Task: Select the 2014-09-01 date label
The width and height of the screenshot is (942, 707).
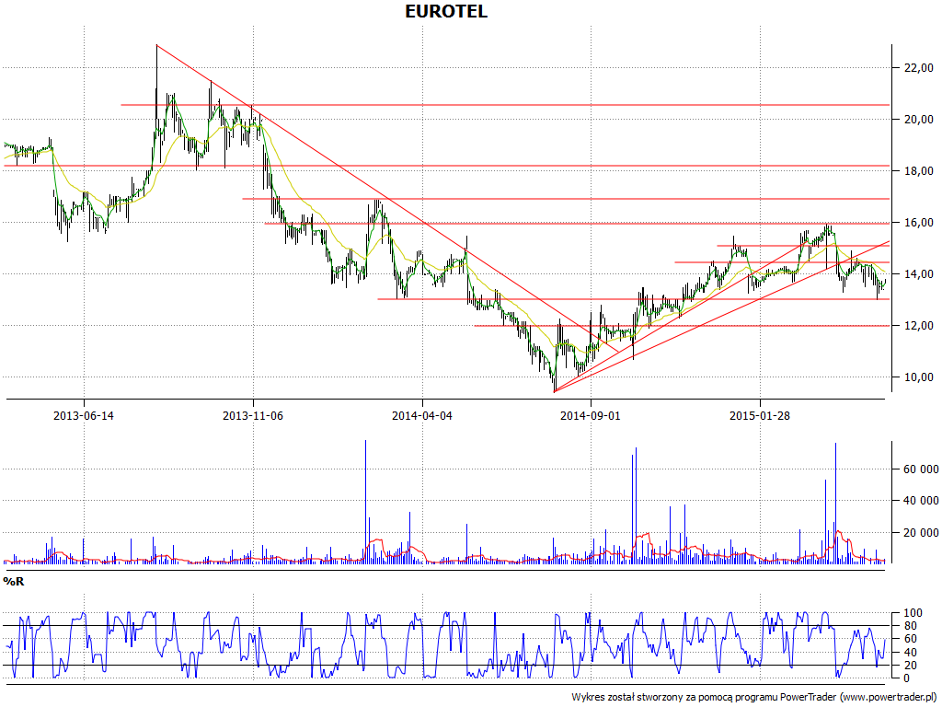Action: click(x=591, y=415)
